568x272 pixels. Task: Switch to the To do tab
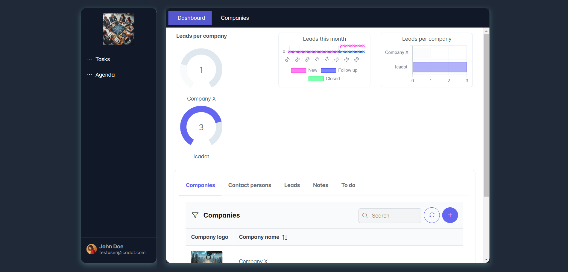click(348, 185)
